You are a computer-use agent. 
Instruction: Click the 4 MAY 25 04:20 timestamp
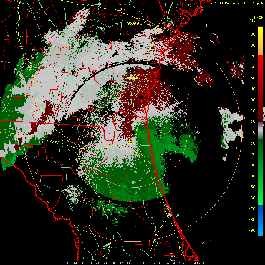[185, 263]
